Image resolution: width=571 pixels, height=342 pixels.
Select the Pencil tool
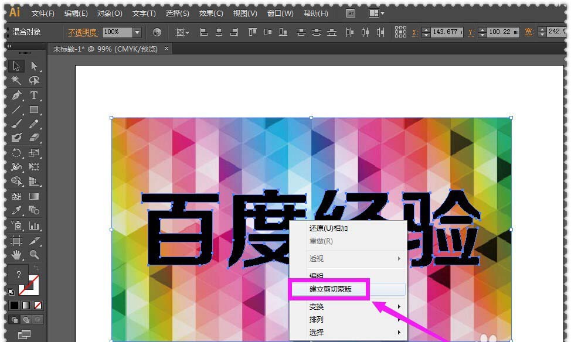(34, 124)
